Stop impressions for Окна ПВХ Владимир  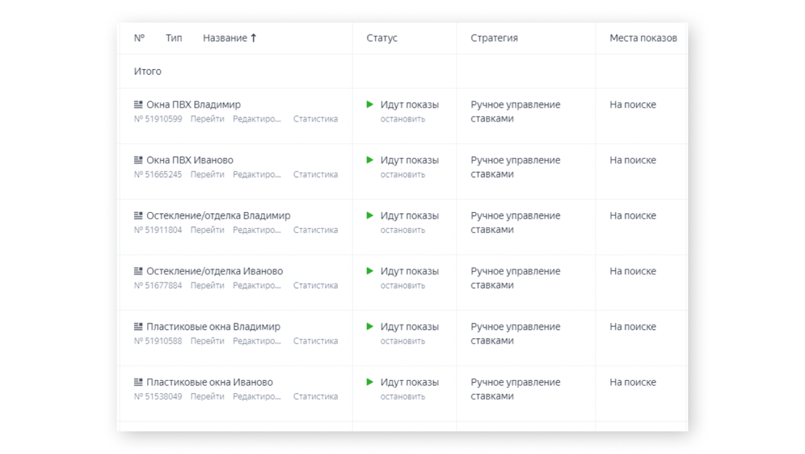click(402, 119)
